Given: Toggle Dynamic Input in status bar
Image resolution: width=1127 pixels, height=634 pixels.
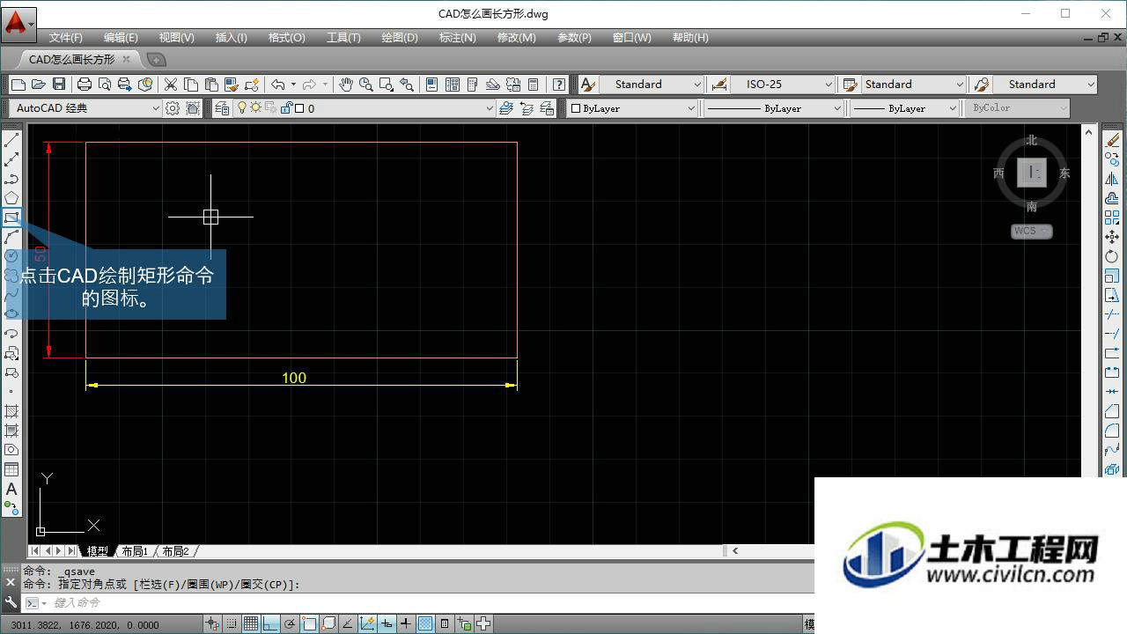Looking at the screenshot, I should [387, 624].
